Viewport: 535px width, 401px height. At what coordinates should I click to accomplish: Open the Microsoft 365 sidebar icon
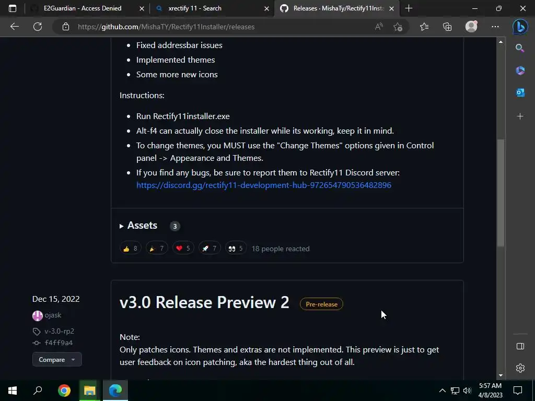[520, 70]
